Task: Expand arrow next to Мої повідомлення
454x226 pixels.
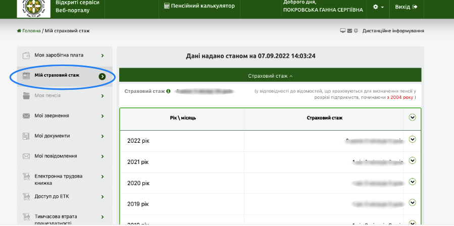Action: click(103, 156)
